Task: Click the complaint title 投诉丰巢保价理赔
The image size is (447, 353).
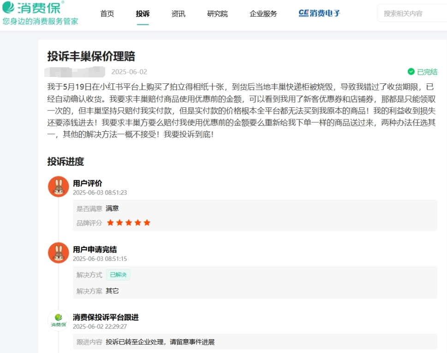Action: tap(91, 56)
